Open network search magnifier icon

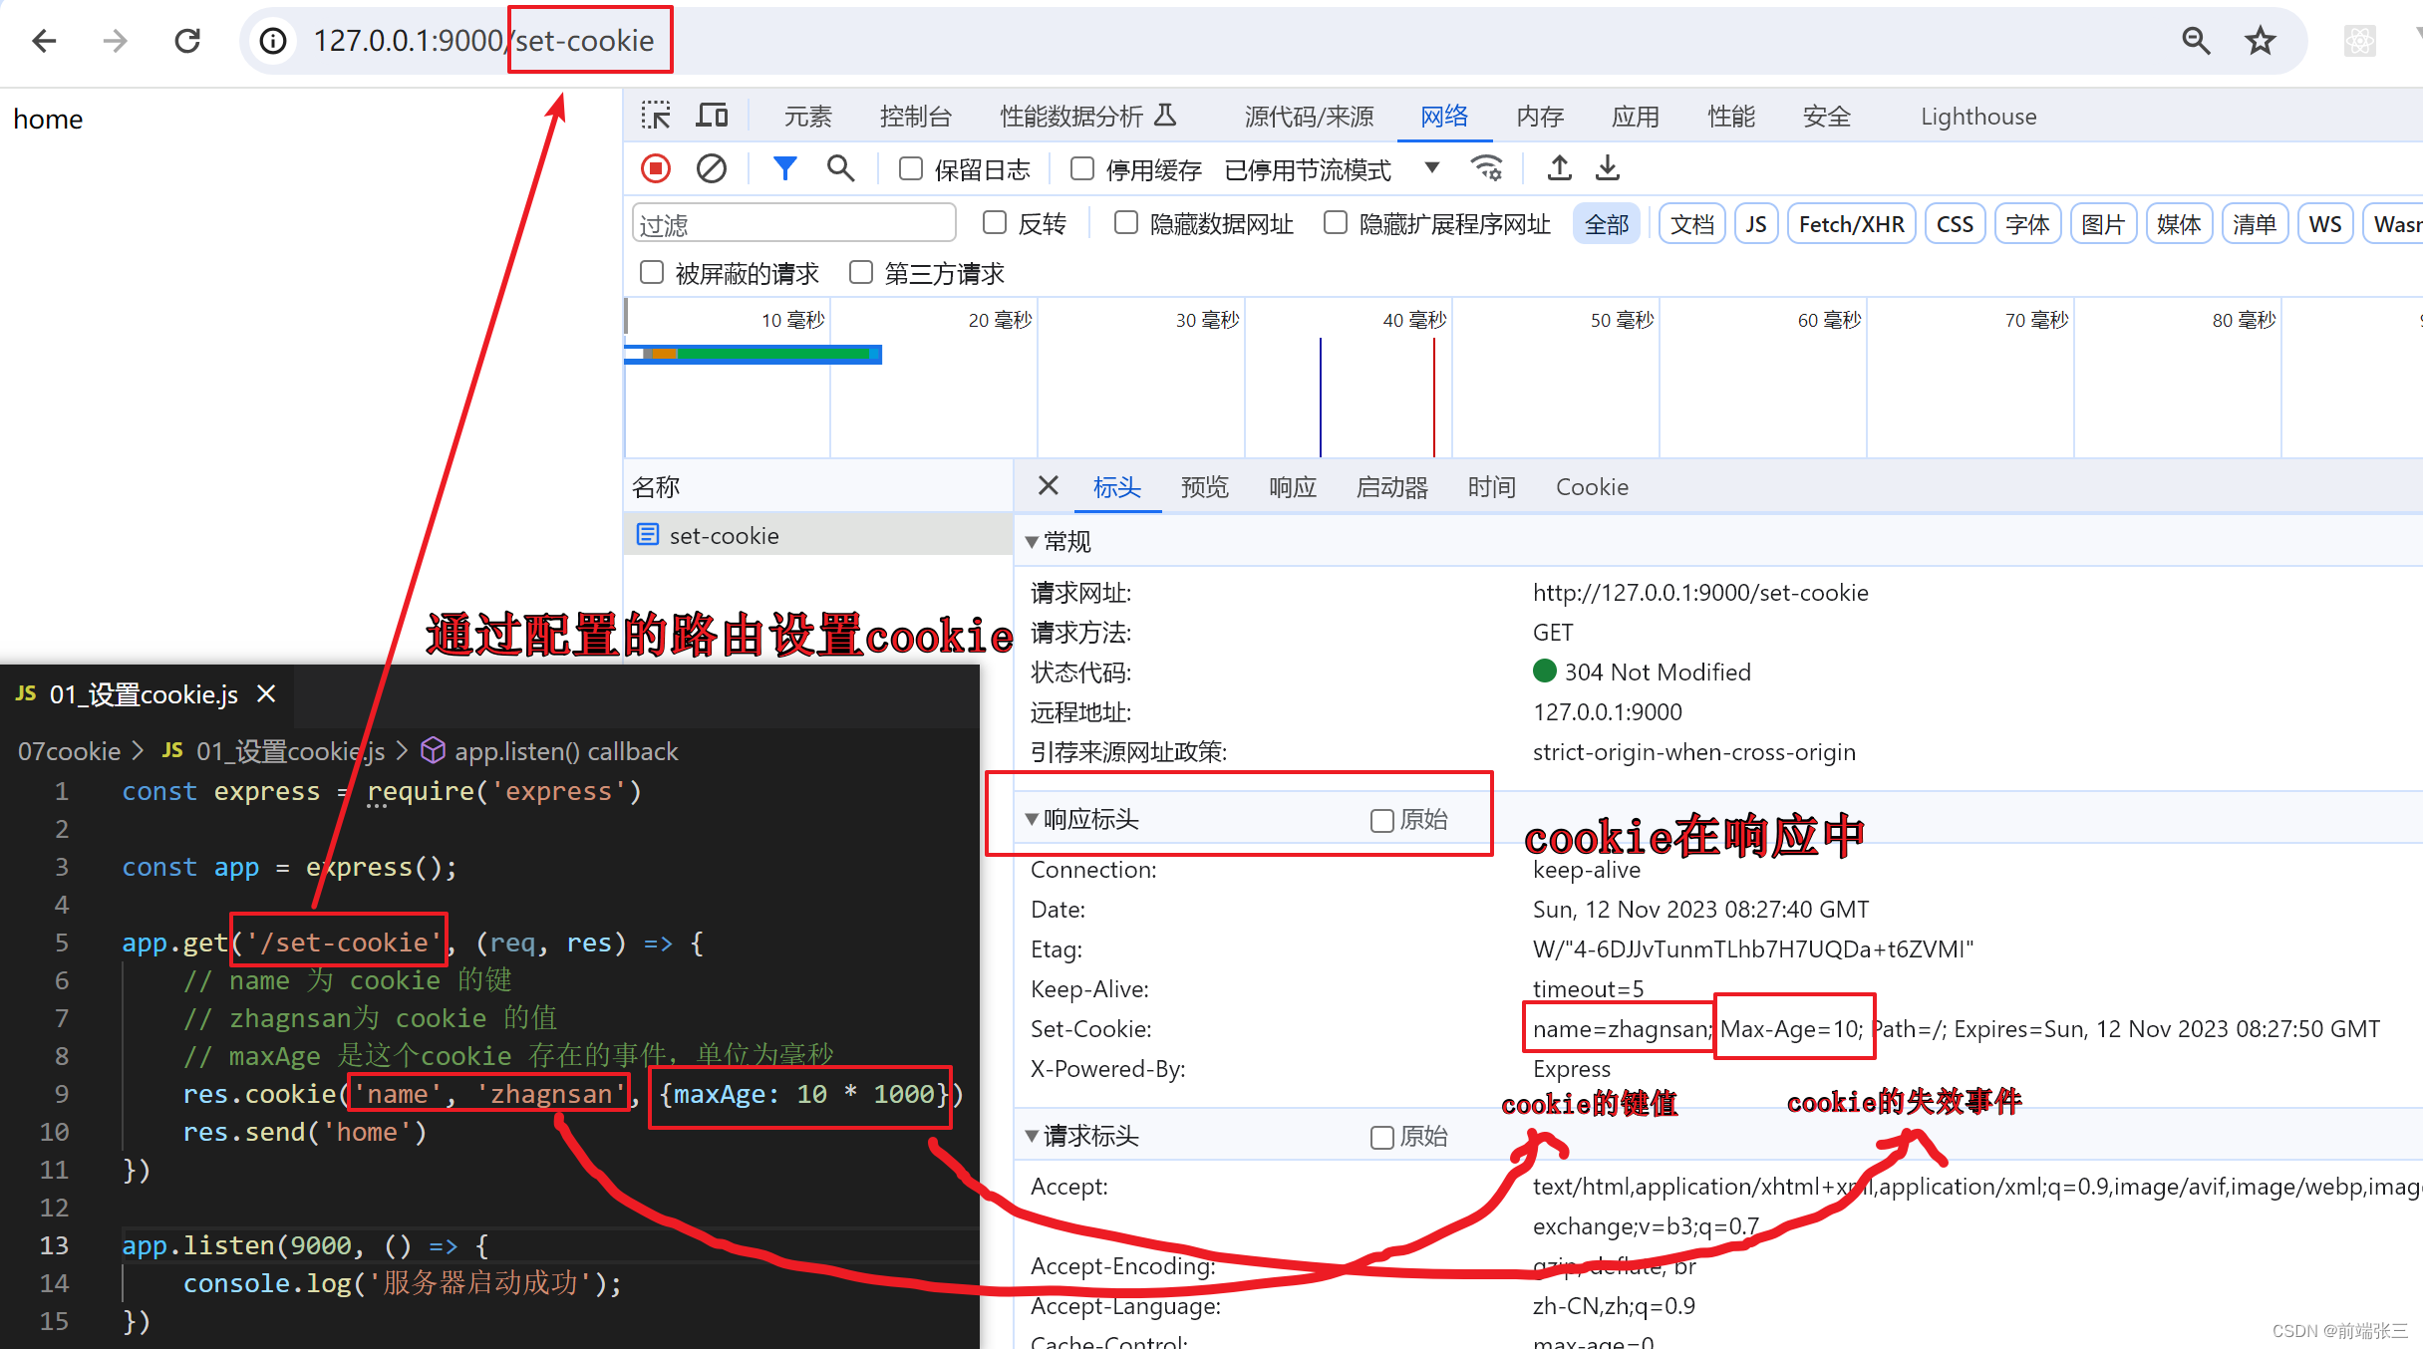[x=841, y=168]
